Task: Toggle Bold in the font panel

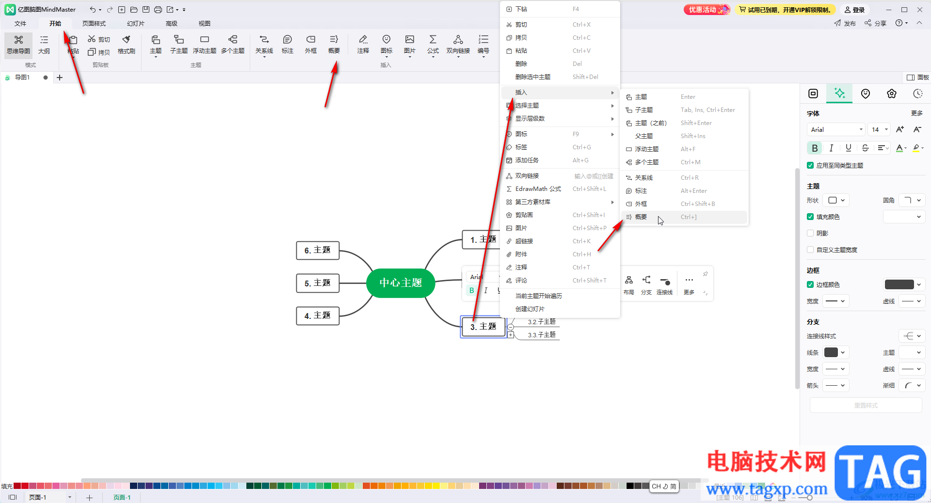Action: pyautogui.click(x=815, y=148)
